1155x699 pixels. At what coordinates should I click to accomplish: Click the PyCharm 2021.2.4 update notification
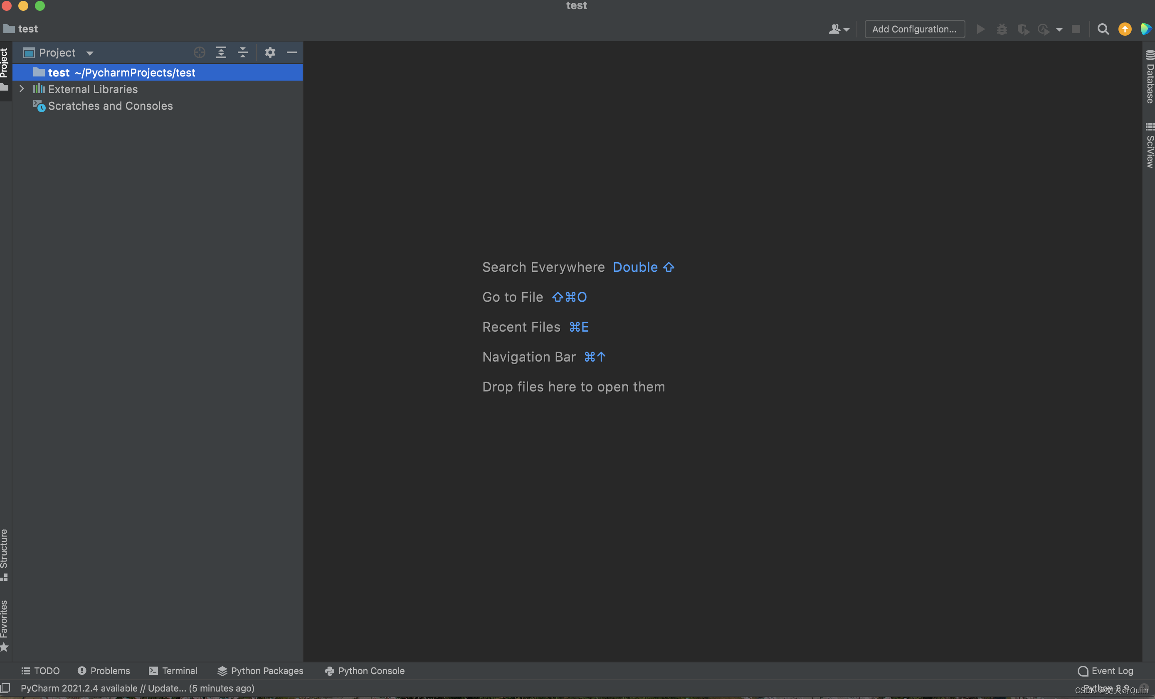pyautogui.click(x=137, y=688)
